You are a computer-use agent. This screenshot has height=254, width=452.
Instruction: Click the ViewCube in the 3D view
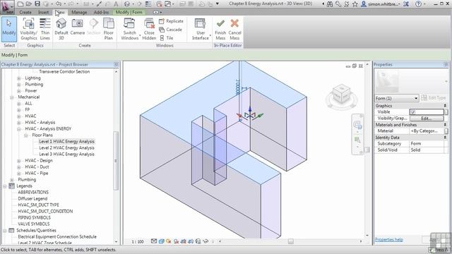pos(342,94)
